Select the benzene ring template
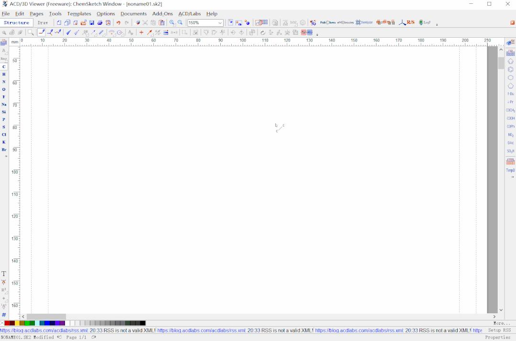516x341 pixels. pos(510,69)
